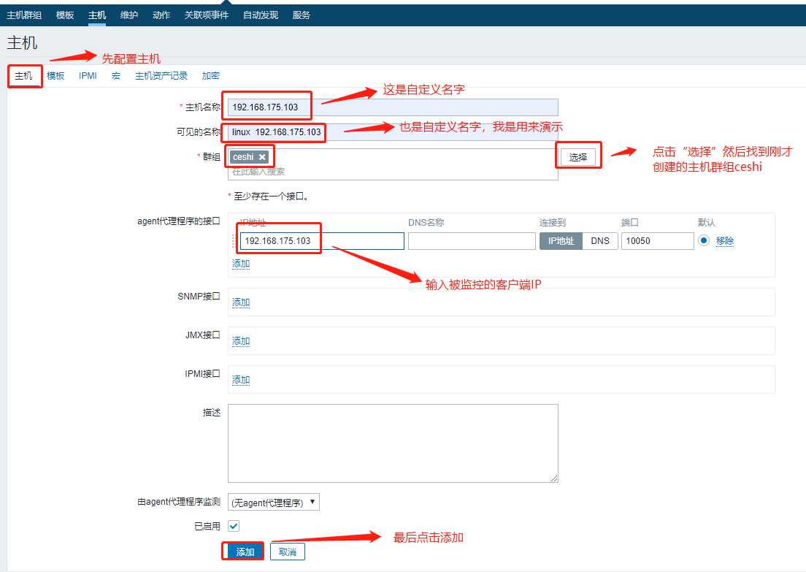The image size is (806, 572).
Task: Grab the agent interface drag handle
Action: [234, 241]
